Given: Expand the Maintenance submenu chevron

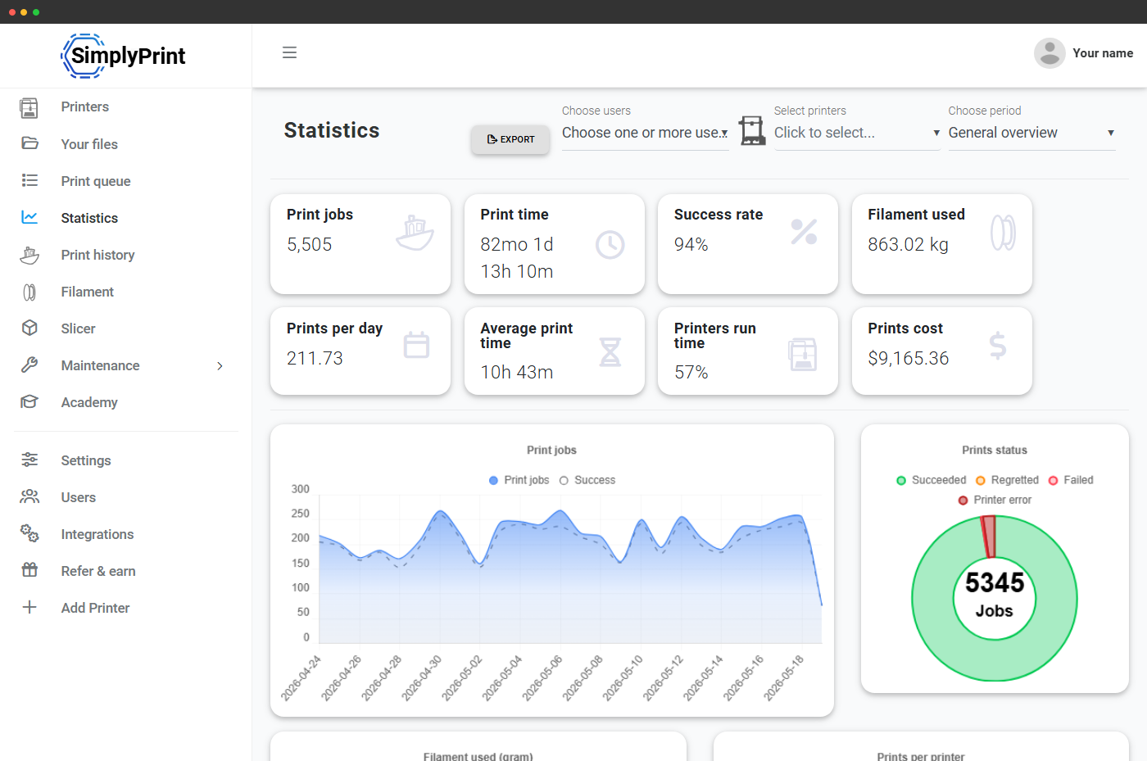Looking at the screenshot, I should click(x=220, y=365).
